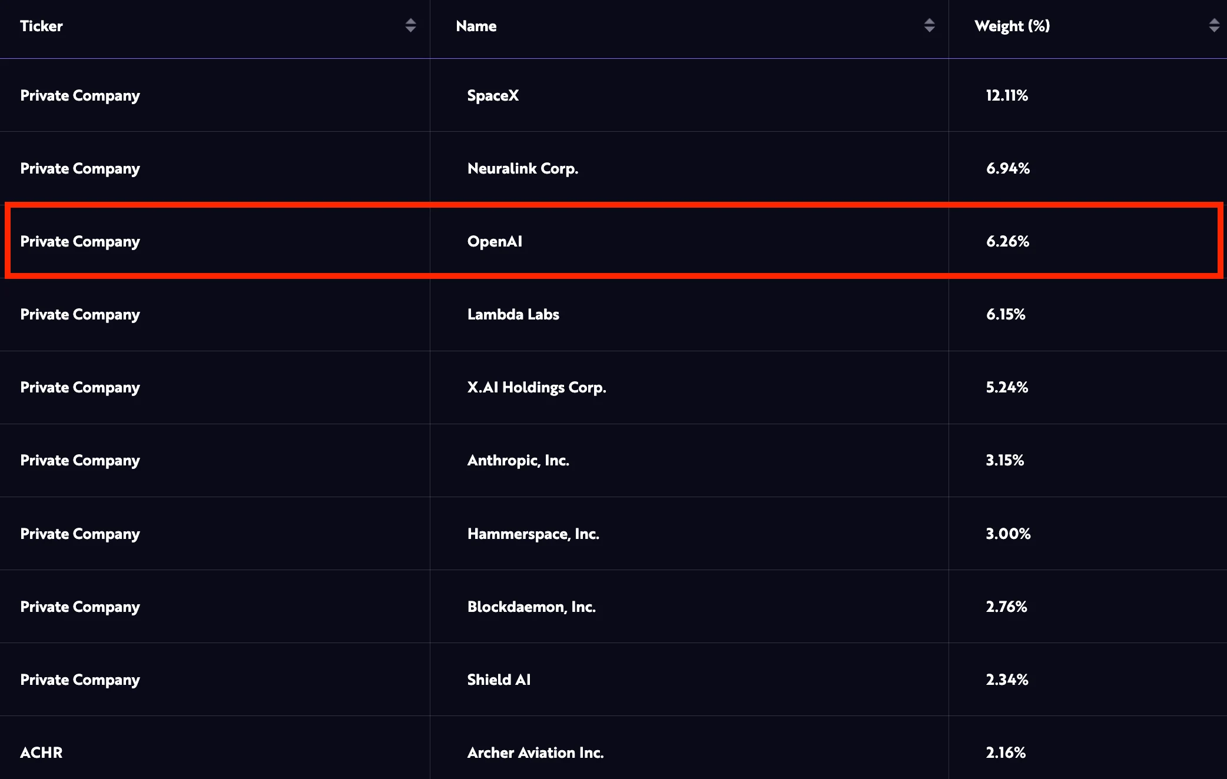
Task: Sort the table by the Ticker column
Action: pos(410,25)
